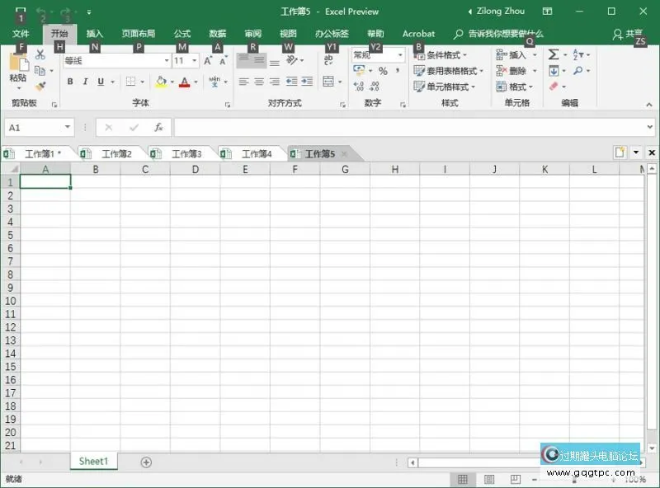Open the Name Box dropdown arrow
The width and height of the screenshot is (660, 488).
coord(68,128)
